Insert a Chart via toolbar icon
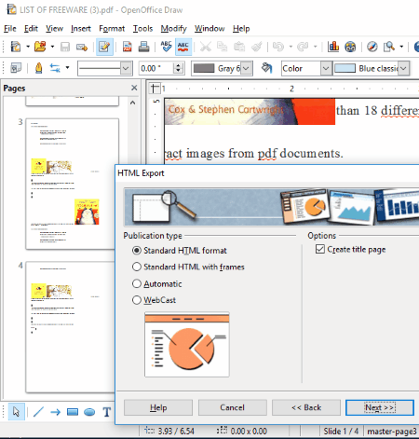Viewport: 419px width, 439px height. point(333,47)
